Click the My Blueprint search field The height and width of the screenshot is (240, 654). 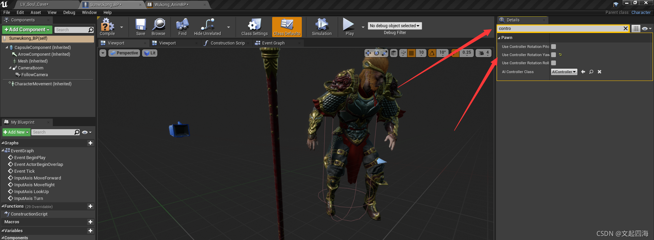coord(56,132)
